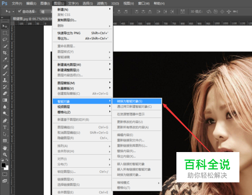Image resolution: width=252 pixels, height=195 pixels.
Task: Select the Eraser tool
Action: 5,93
